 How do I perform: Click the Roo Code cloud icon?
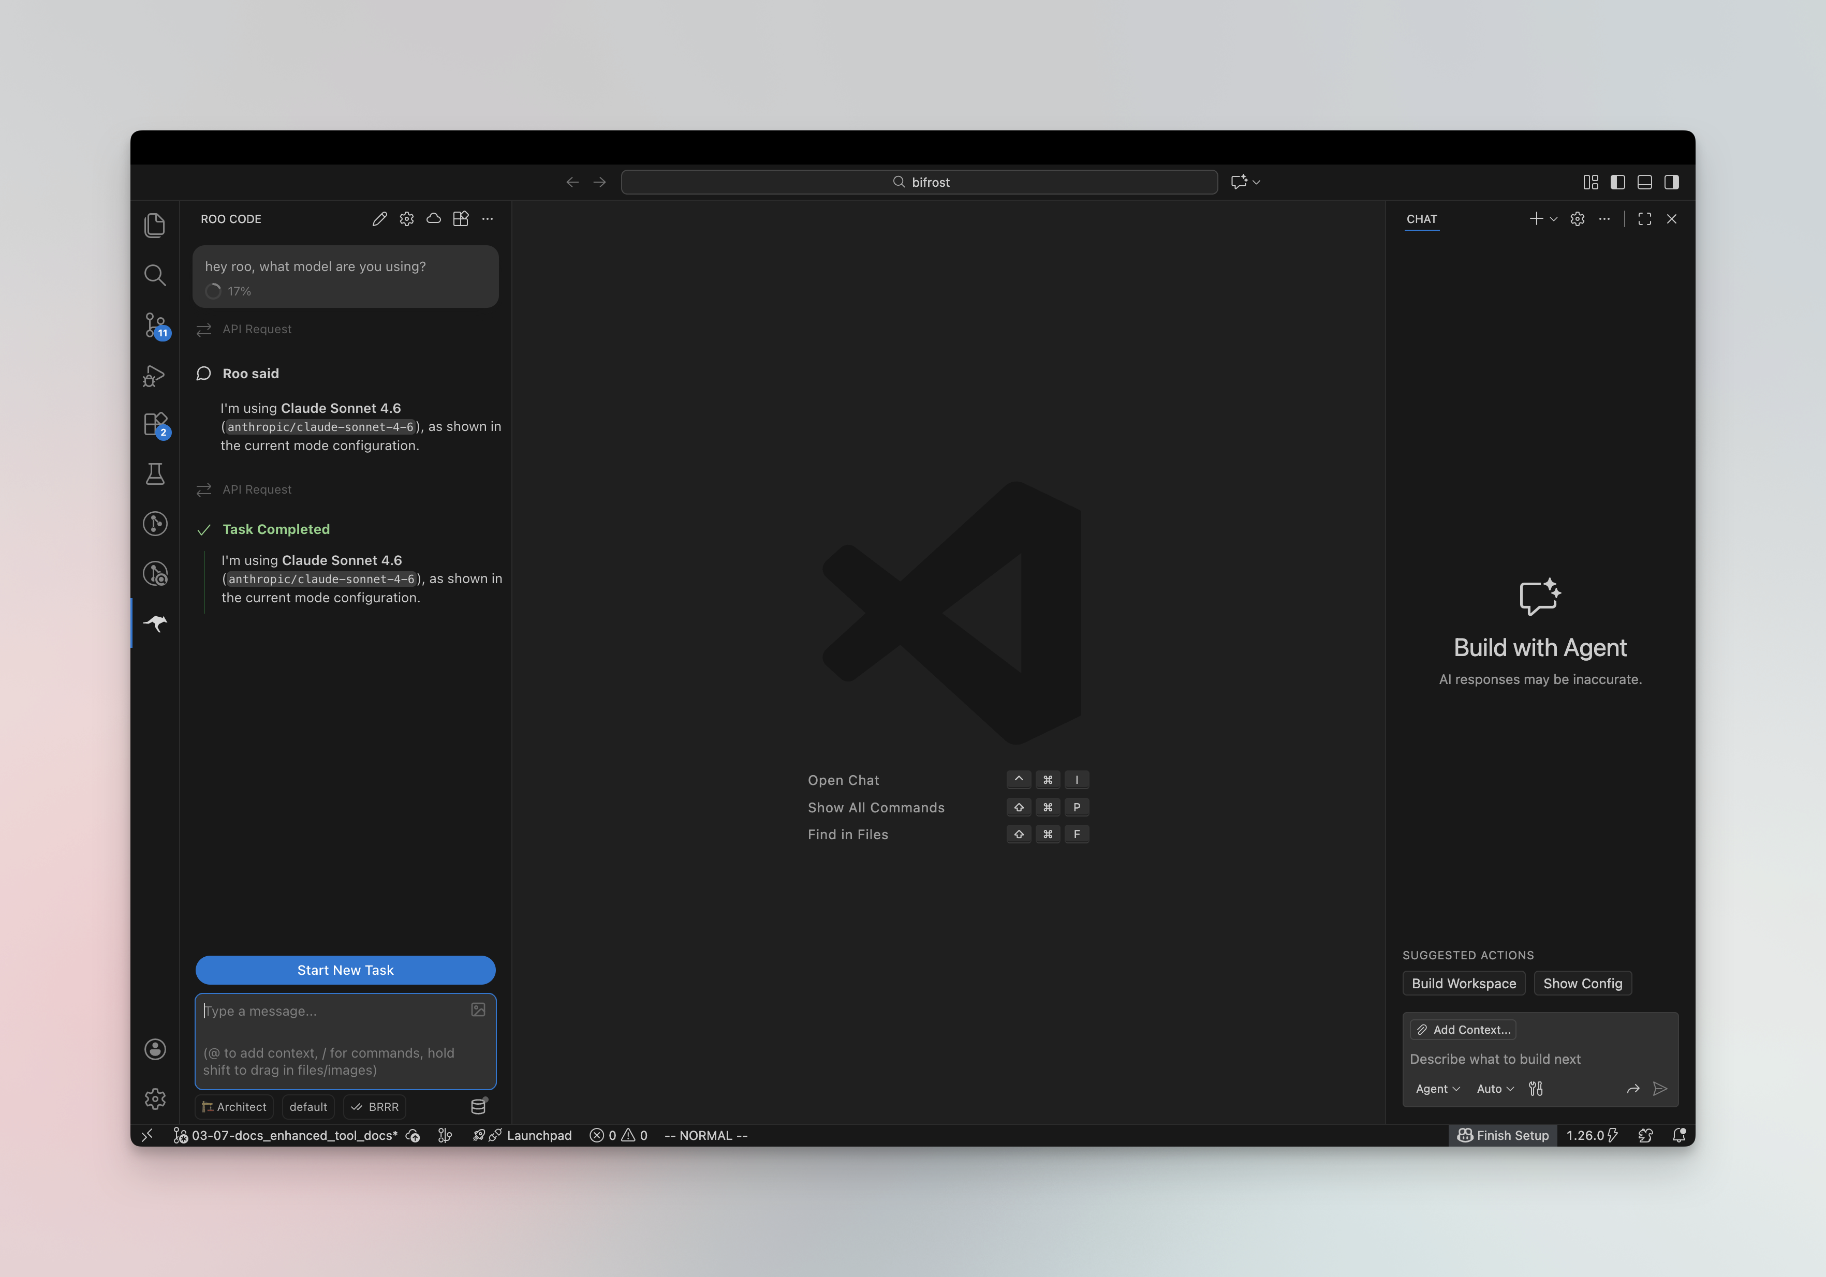(x=433, y=219)
